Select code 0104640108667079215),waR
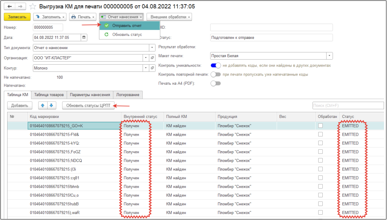 (54, 212)
